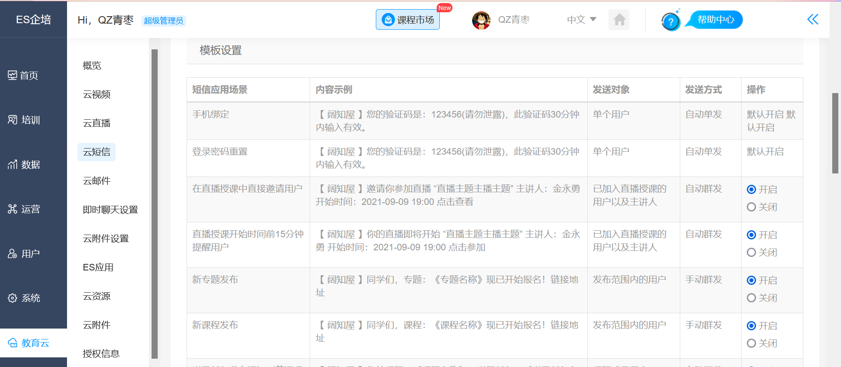Click the 超级管理员 role badge
841x367 pixels.
163,21
